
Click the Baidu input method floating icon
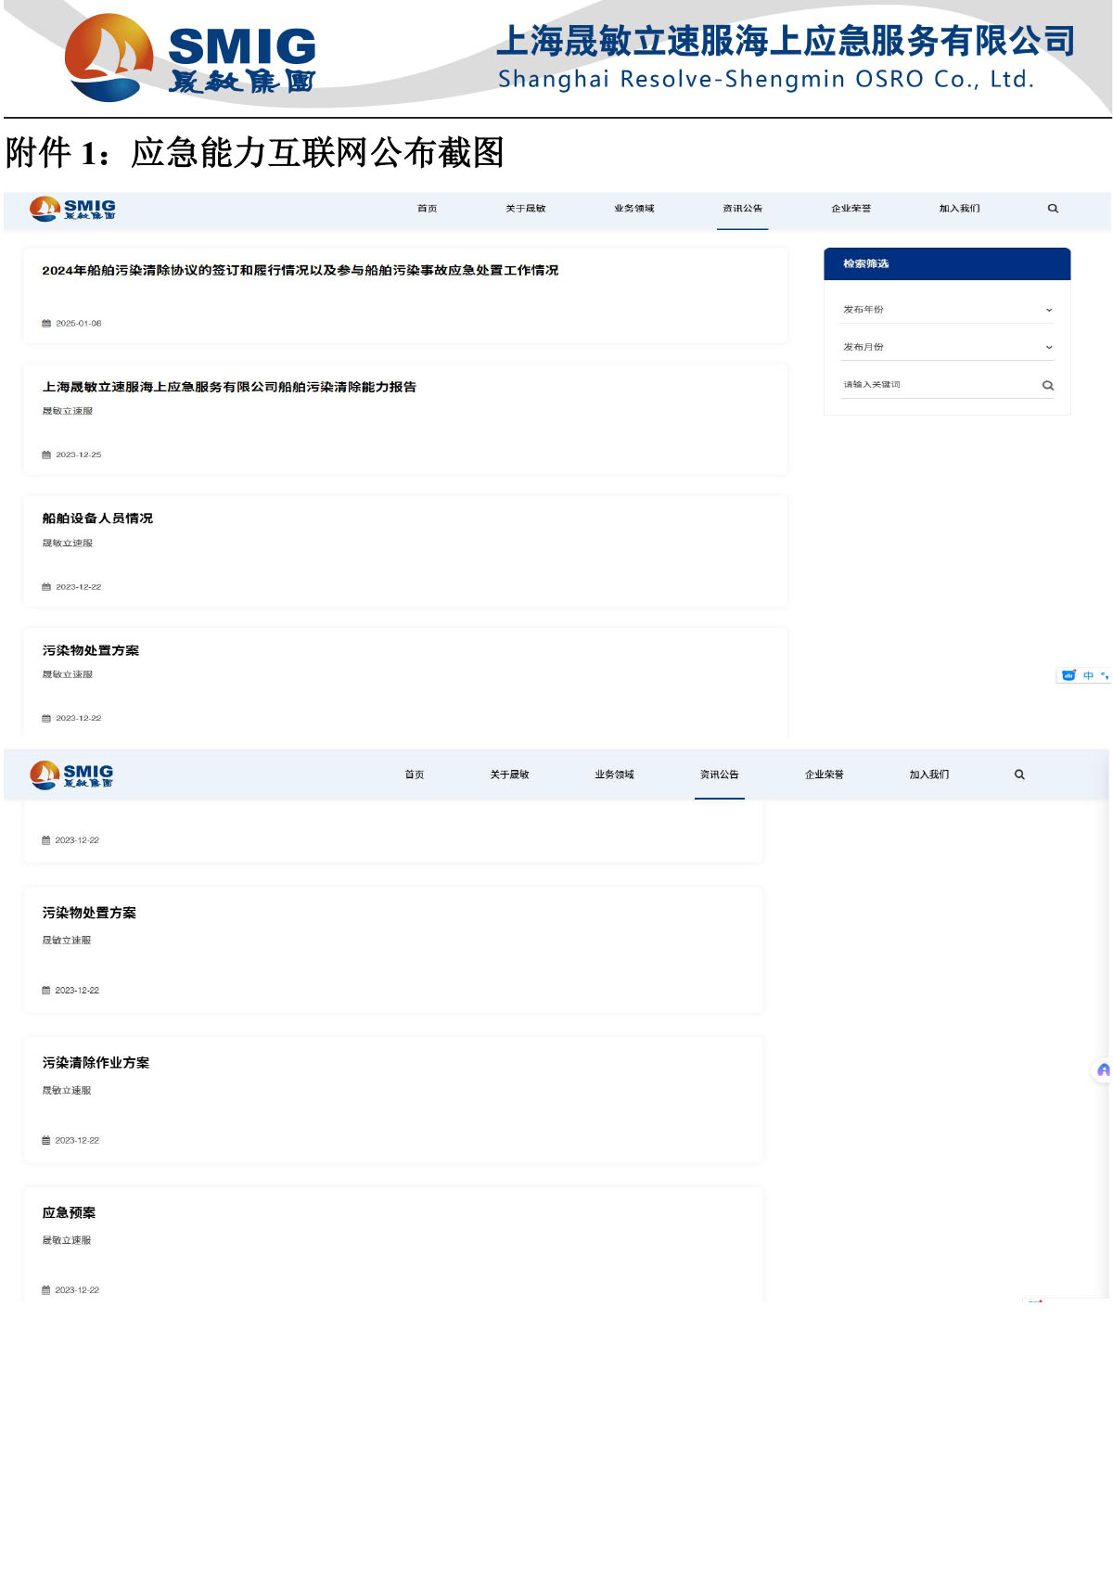pos(1069,675)
